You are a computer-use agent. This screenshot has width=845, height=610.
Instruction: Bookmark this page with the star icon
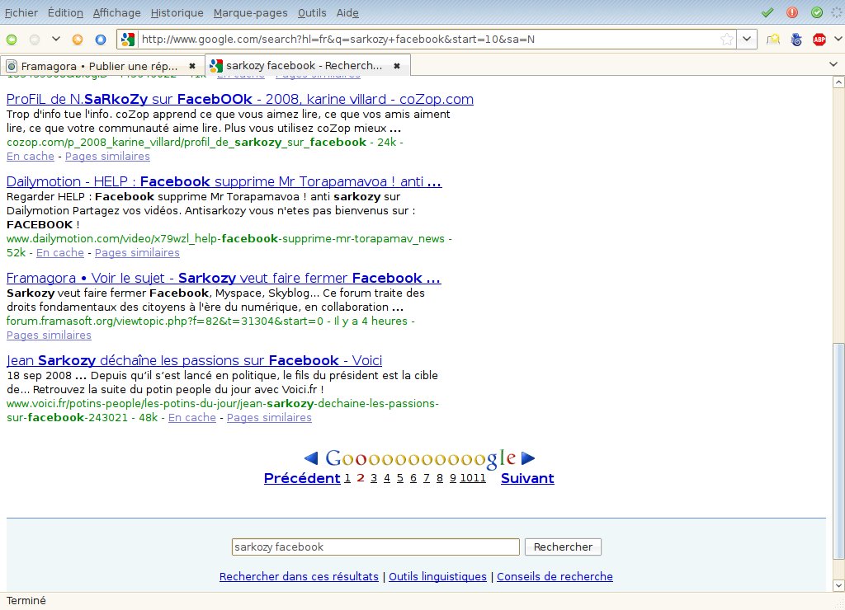pyautogui.click(x=726, y=40)
